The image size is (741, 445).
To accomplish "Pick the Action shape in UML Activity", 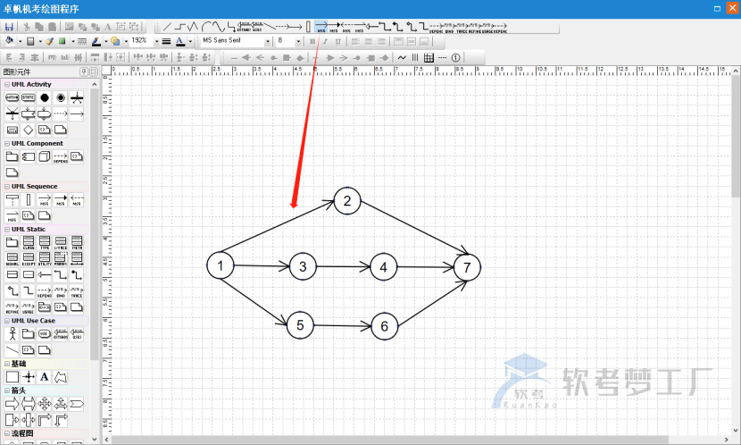I will click(12, 97).
